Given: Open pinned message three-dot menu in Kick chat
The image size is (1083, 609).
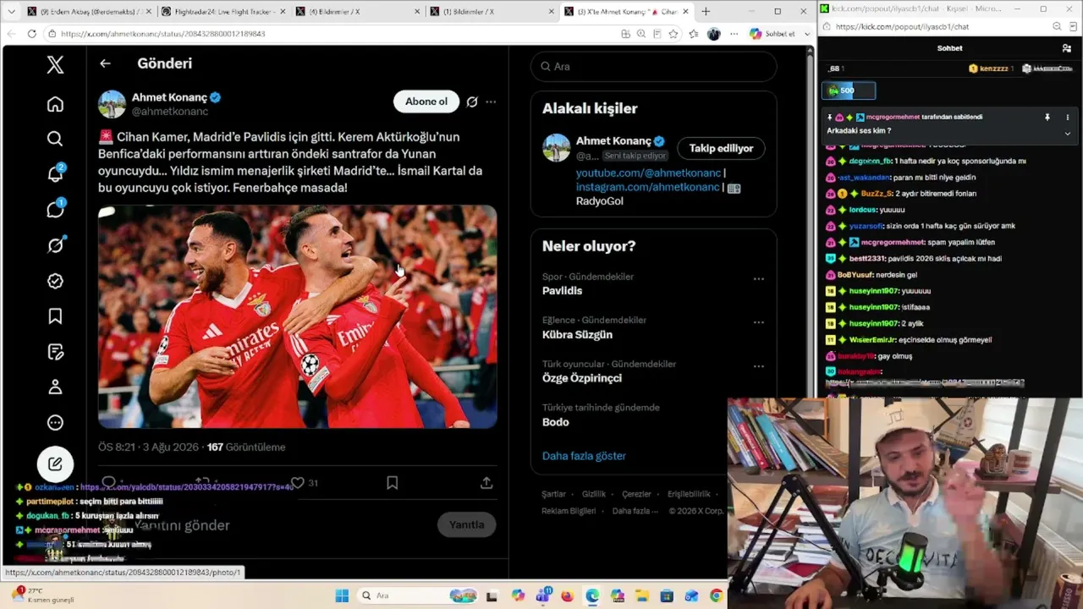Looking at the screenshot, I should pyautogui.click(x=1067, y=118).
